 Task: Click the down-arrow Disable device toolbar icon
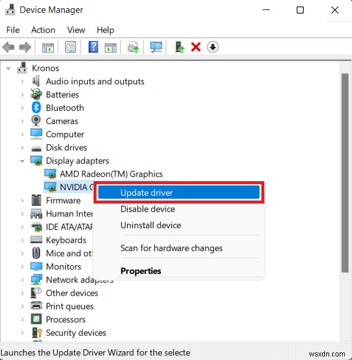point(212,47)
